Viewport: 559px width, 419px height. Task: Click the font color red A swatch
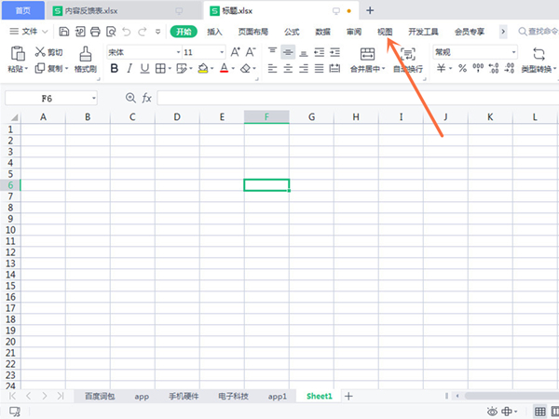click(224, 68)
